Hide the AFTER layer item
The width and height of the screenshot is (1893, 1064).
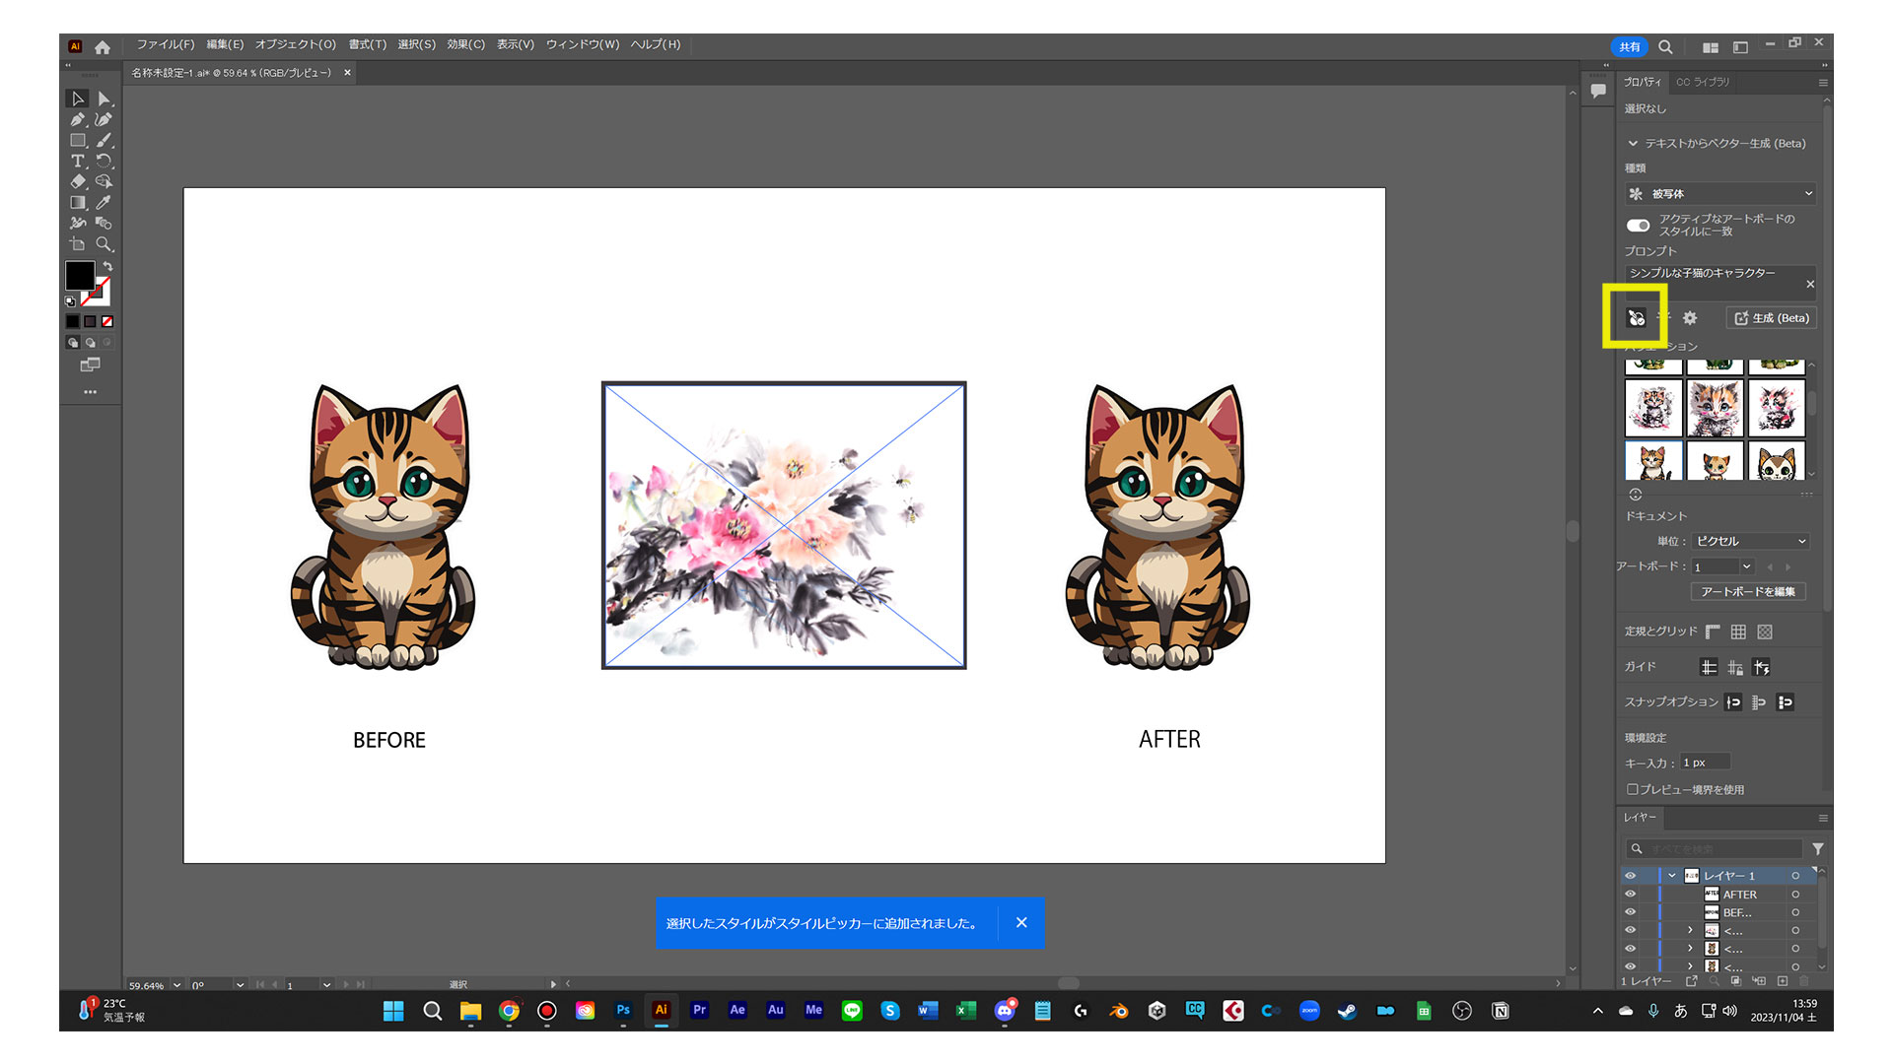[x=1630, y=895]
